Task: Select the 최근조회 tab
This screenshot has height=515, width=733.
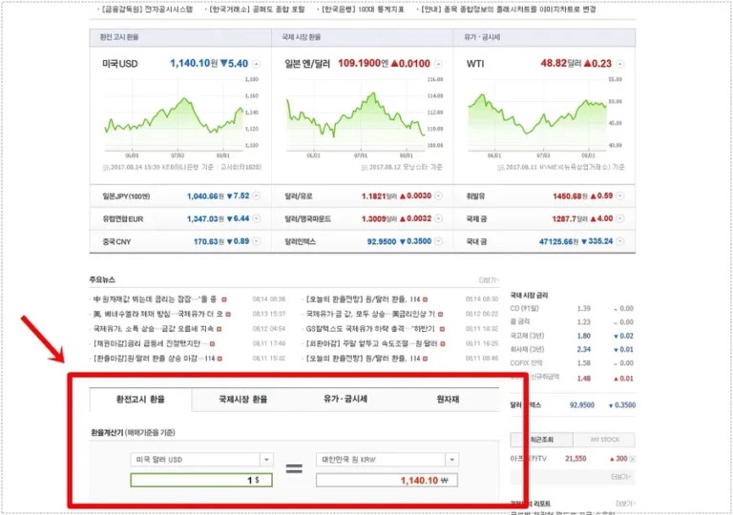Action: click(x=542, y=440)
